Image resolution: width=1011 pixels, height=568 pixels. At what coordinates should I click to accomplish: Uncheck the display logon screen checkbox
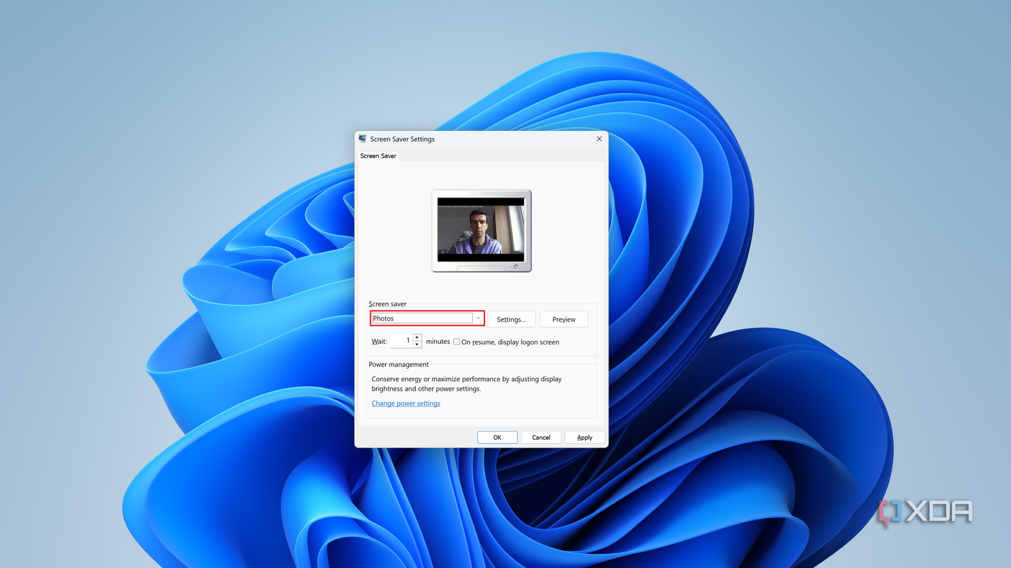pyautogui.click(x=456, y=342)
